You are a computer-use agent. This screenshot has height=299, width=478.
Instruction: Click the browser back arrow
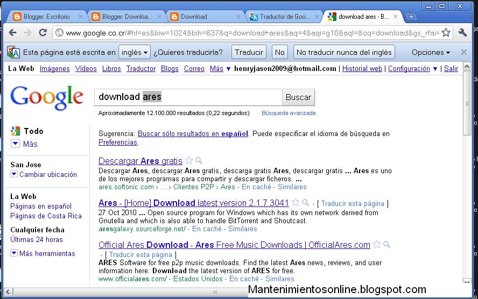[12, 33]
